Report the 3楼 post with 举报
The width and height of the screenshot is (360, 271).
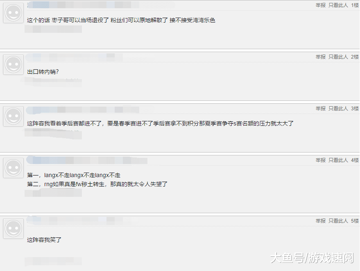point(321,109)
